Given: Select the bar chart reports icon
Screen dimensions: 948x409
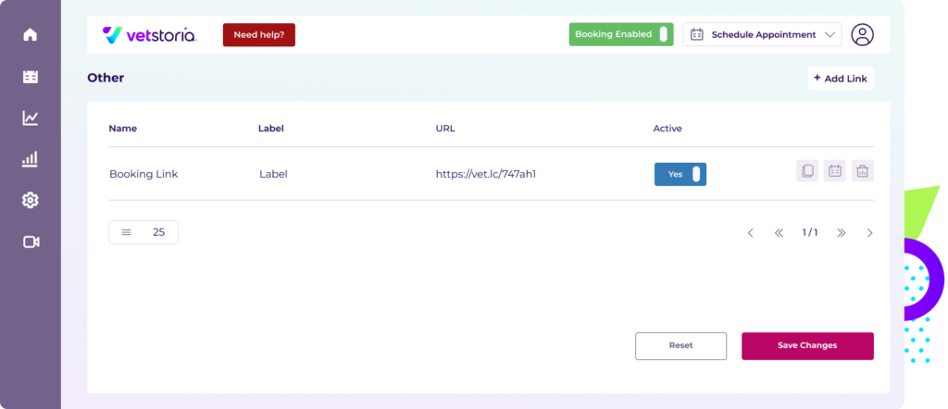Looking at the screenshot, I should click(x=31, y=159).
